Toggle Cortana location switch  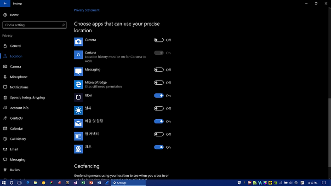pyautogui.click(x=159, y=53)
